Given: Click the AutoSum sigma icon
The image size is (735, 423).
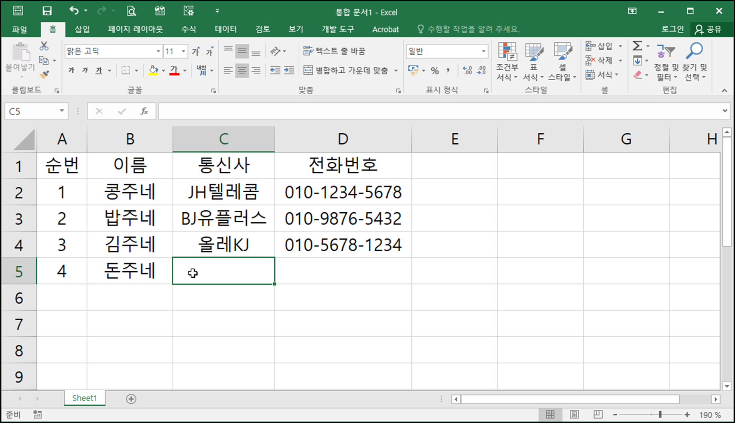Looking at the screenshot, I should [x=638, y=46].
